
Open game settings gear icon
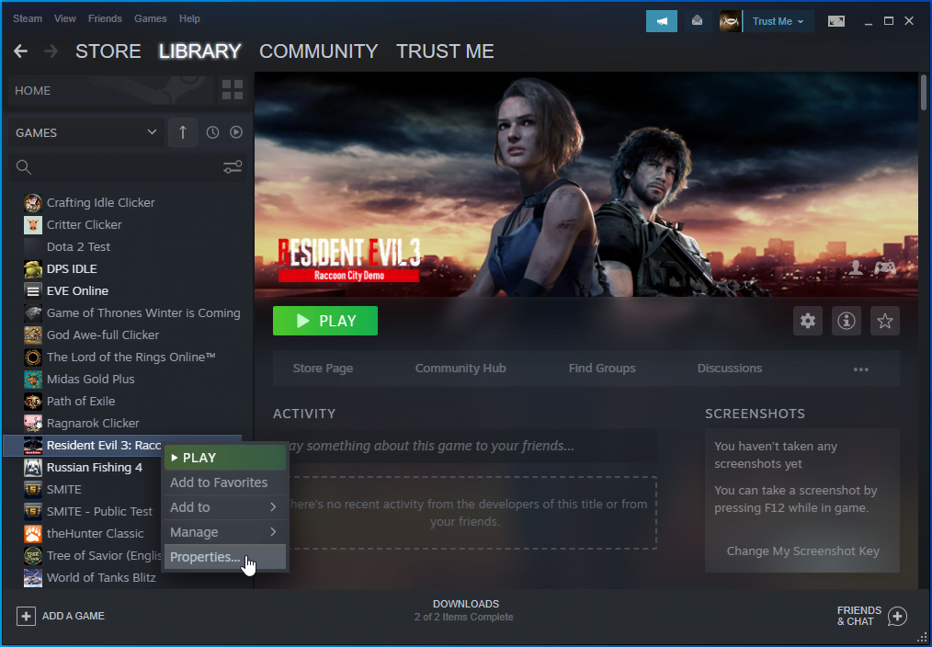coord(808,322)
